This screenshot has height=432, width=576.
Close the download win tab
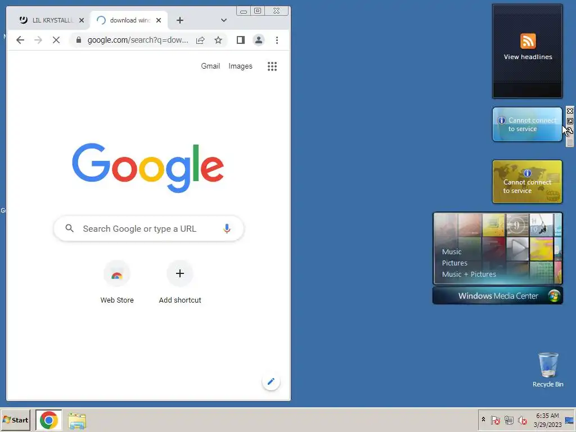[x=159, y=20]
